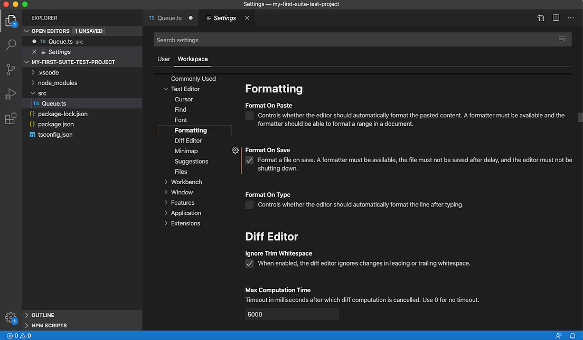Go to Cursor settings section
583x340 pixels.
pyautogui.click(x=184, y=99)
